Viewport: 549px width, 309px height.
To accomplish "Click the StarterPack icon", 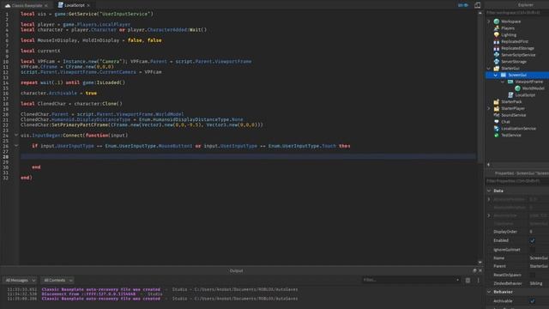I will click(x=496, y=101).
